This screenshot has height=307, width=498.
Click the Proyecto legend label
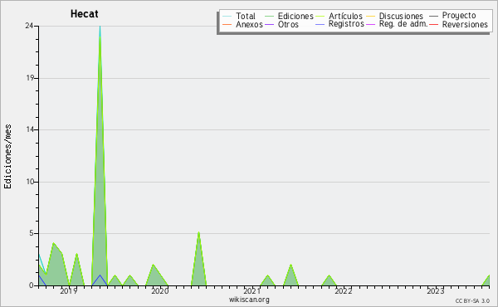[x=459, y=16]
